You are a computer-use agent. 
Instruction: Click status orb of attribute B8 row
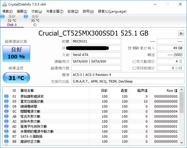[6, 141]
